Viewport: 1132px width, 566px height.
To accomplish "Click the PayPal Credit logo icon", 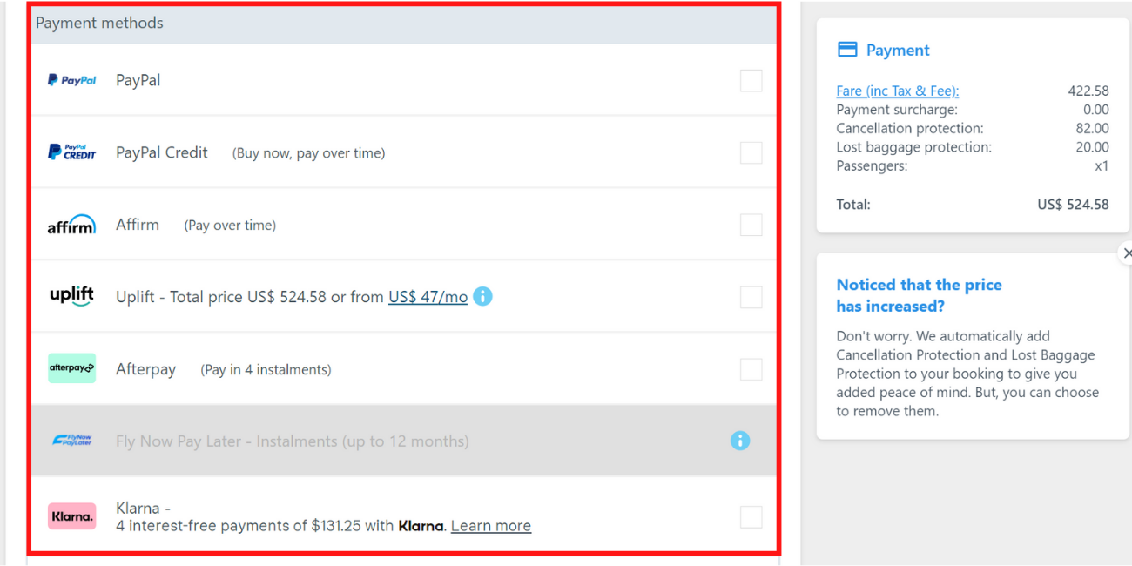I will (71, 152).
